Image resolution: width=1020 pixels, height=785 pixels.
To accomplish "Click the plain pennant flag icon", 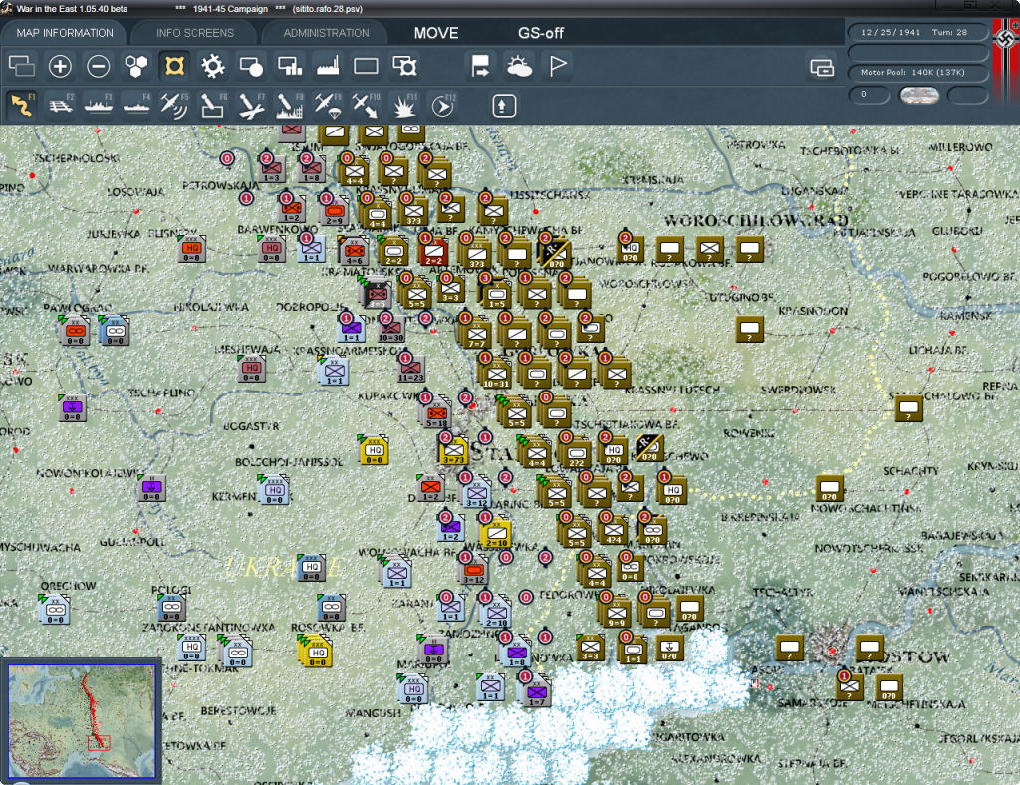I will point(558,66).
